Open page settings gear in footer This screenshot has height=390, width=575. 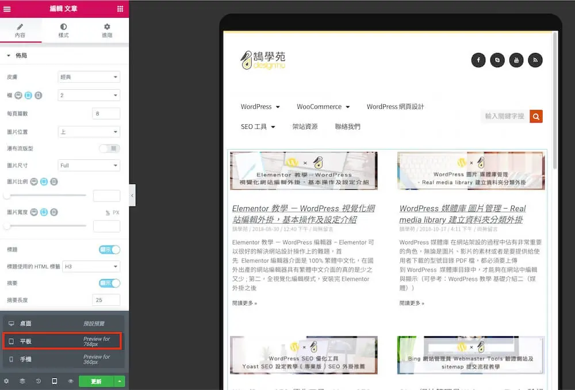pos(6,381)
